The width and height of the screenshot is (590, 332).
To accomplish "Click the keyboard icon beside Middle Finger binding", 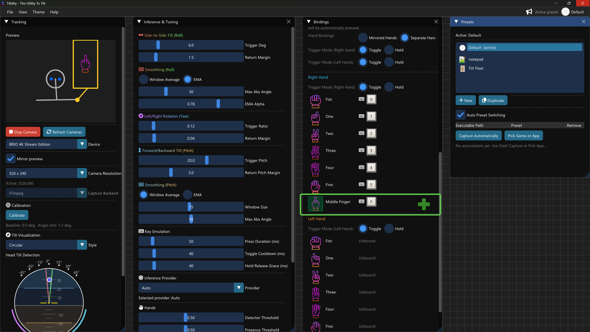I will pyautogui.click(x=361, y=201).
